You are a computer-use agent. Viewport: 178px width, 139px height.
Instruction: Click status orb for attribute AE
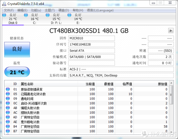pos(8,122)
